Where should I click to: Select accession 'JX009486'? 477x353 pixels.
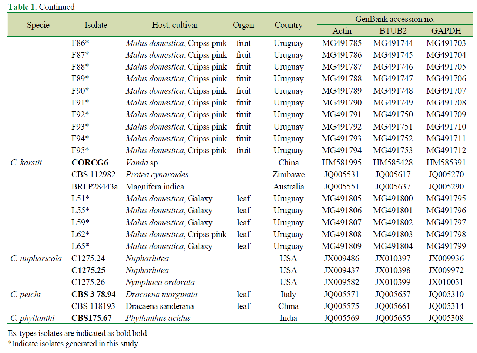[x=342, y=258]
